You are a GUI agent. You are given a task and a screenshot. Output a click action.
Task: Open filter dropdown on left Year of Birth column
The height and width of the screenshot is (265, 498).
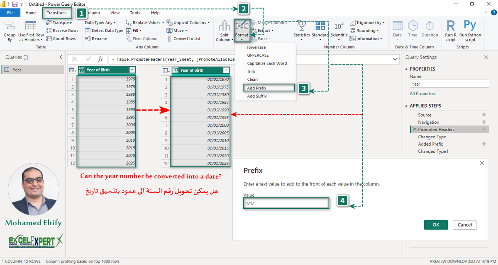[x=132, y=70]
